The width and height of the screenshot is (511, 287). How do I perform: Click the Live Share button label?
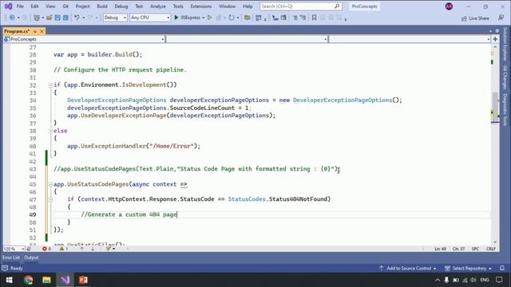[x=479, y=18]
